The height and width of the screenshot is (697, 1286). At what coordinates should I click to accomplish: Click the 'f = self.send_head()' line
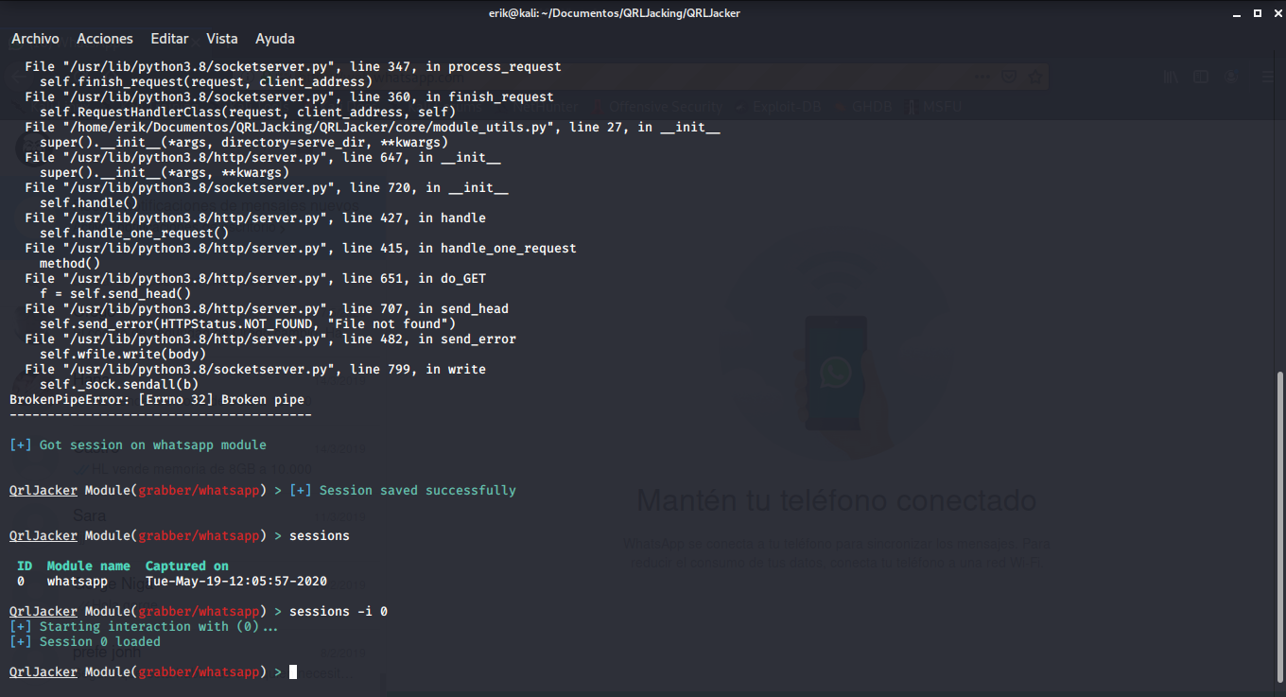(115, 293)
